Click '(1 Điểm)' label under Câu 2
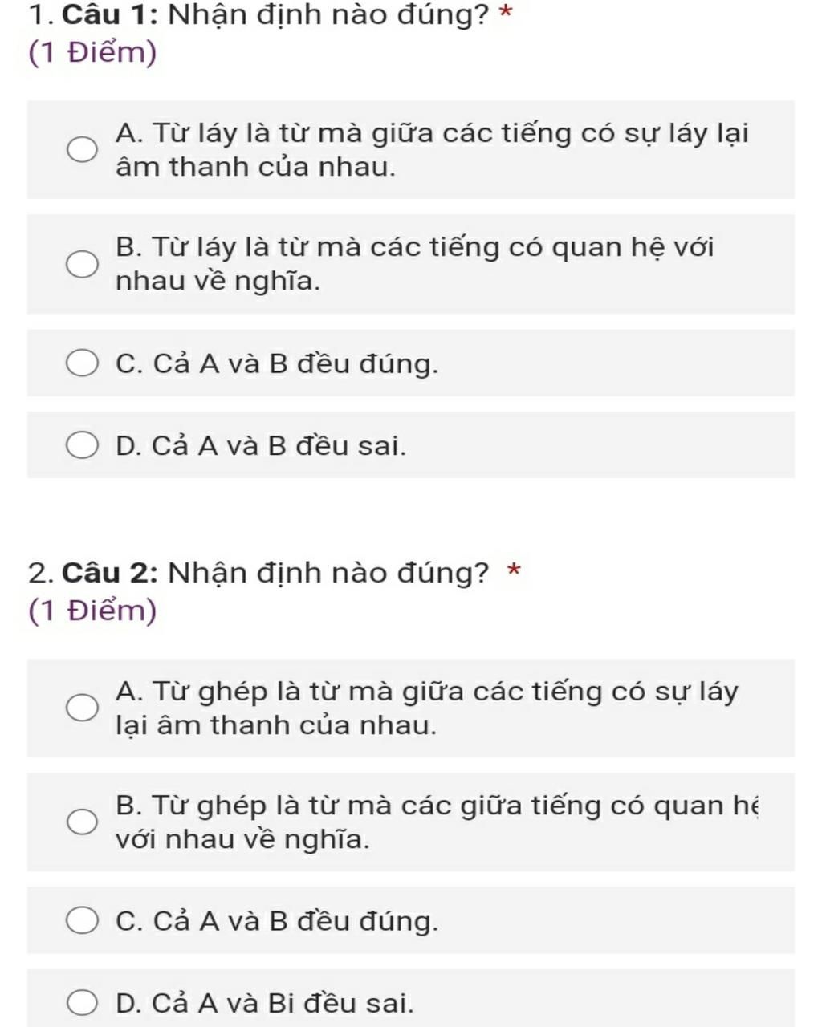The height and width of the screenshot is (1027, 822). tap(92, 611)
